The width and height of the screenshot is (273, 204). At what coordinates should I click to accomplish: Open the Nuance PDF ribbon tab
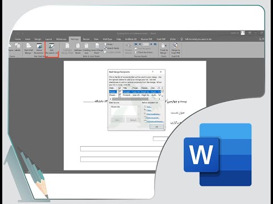pyautogui.click(x=146, y=39)
